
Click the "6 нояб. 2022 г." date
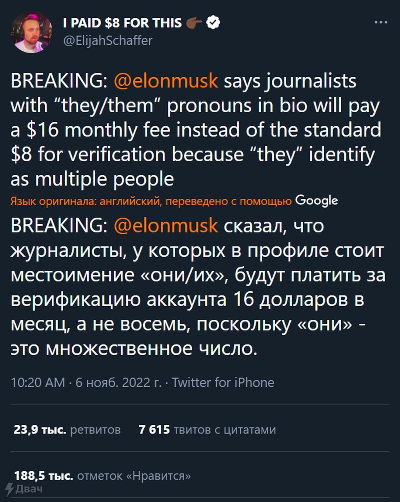coord(118,382)
